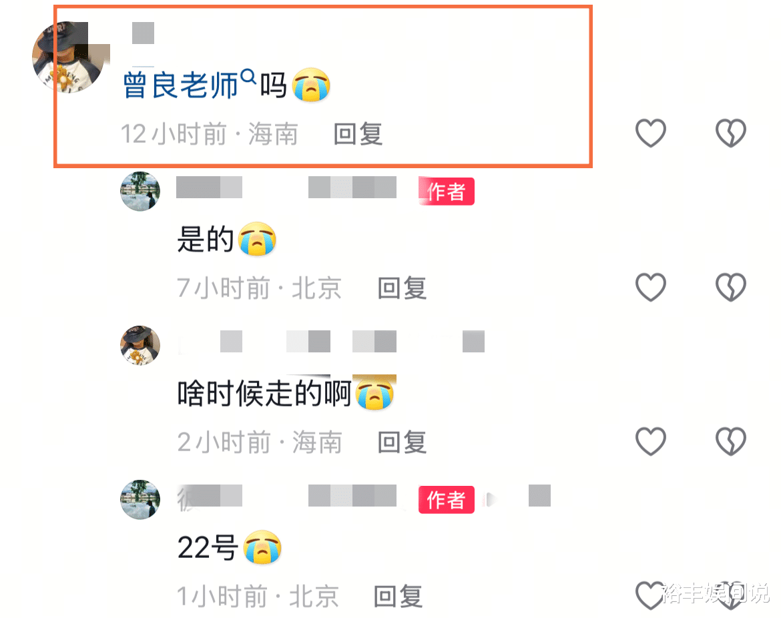Like the 22号 reply with the heart

pos(651,595)
